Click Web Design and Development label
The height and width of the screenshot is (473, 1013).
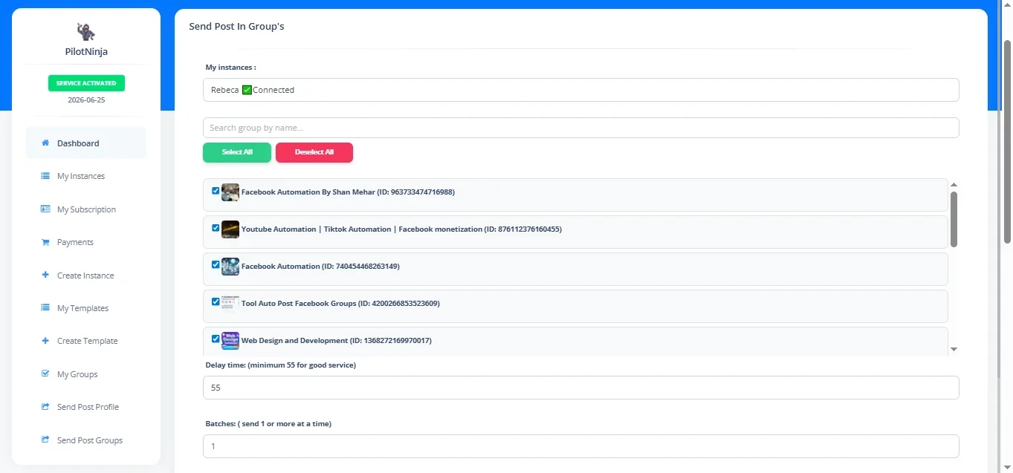tap(337, 341)
